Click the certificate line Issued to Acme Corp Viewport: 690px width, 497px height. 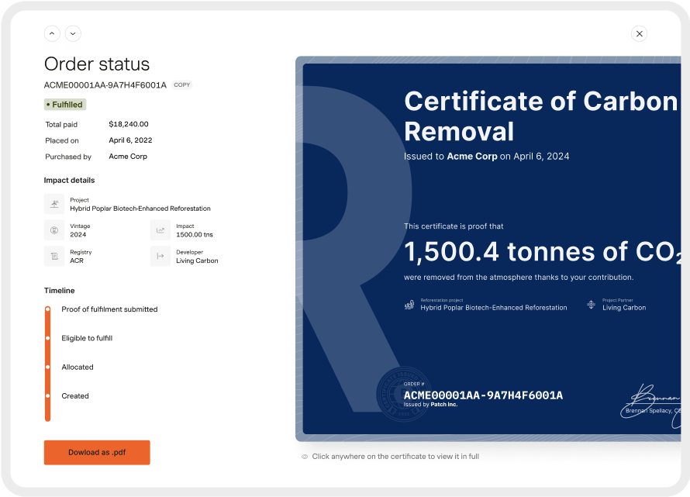click(487, 157)
